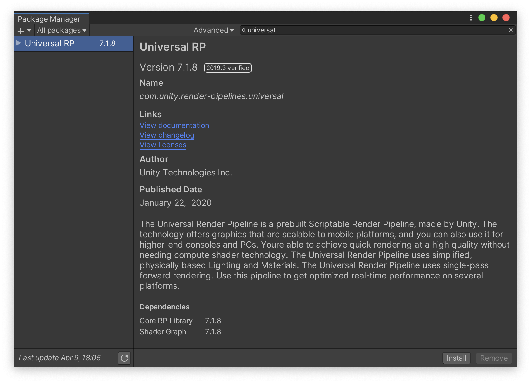Open the window kebab options menu
The height and width of the screenshot is (383, 531).
(471, 18)
